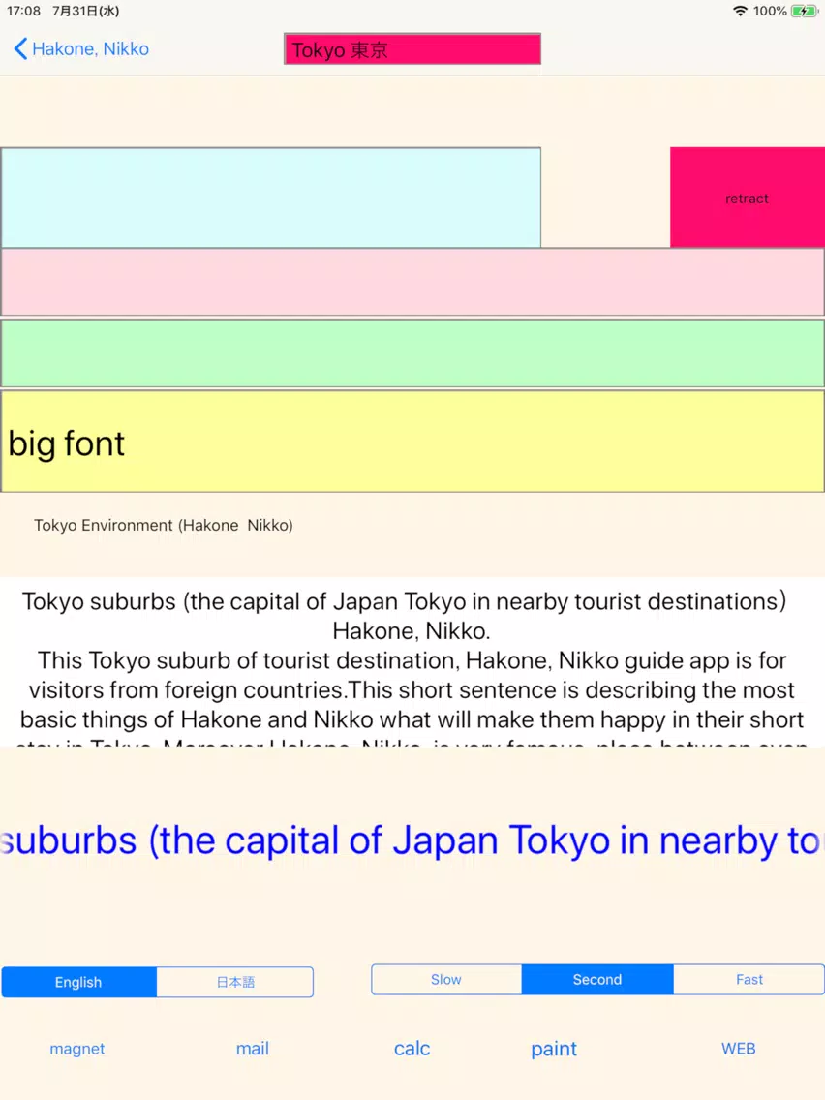Set speed to Slow
The image size is (825, 1100).
click(x=446, y=979)
